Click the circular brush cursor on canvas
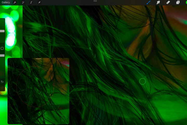Viewport: 187px width, 125px height. (142, 81)
